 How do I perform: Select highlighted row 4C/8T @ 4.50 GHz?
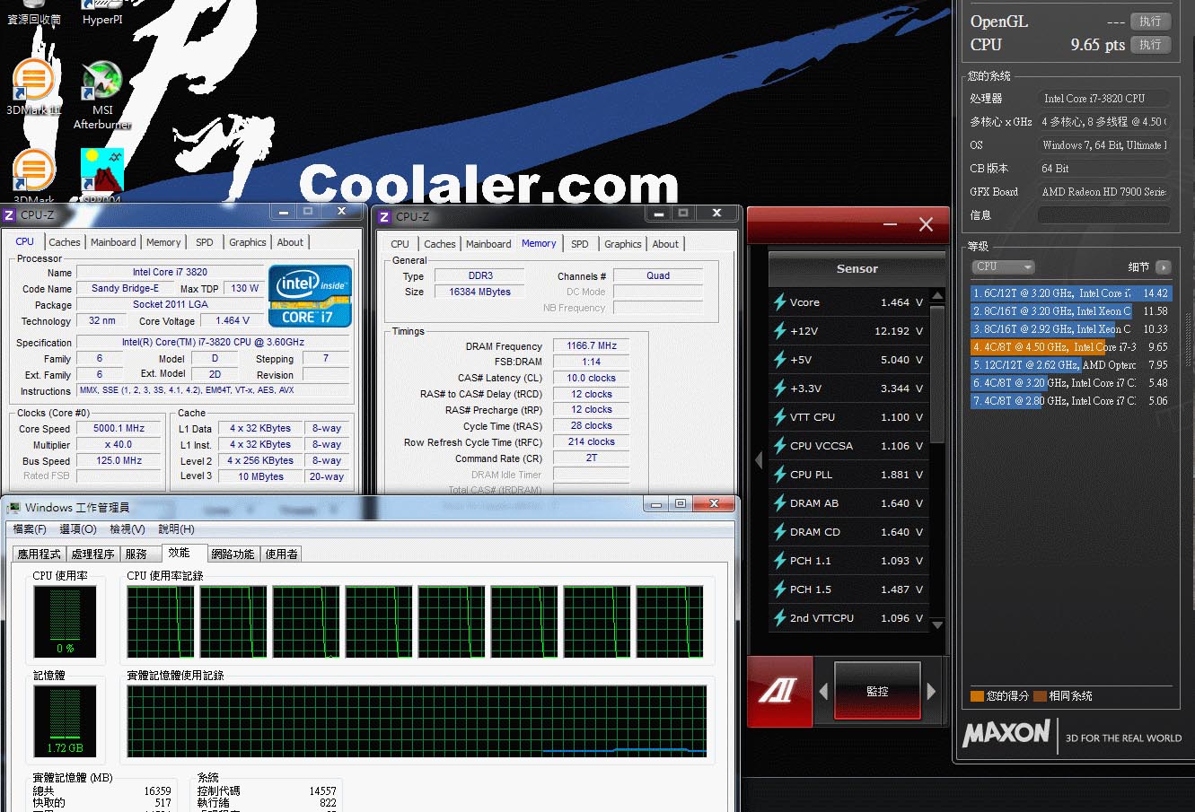pyautogui.click(x=1071, y=347)
